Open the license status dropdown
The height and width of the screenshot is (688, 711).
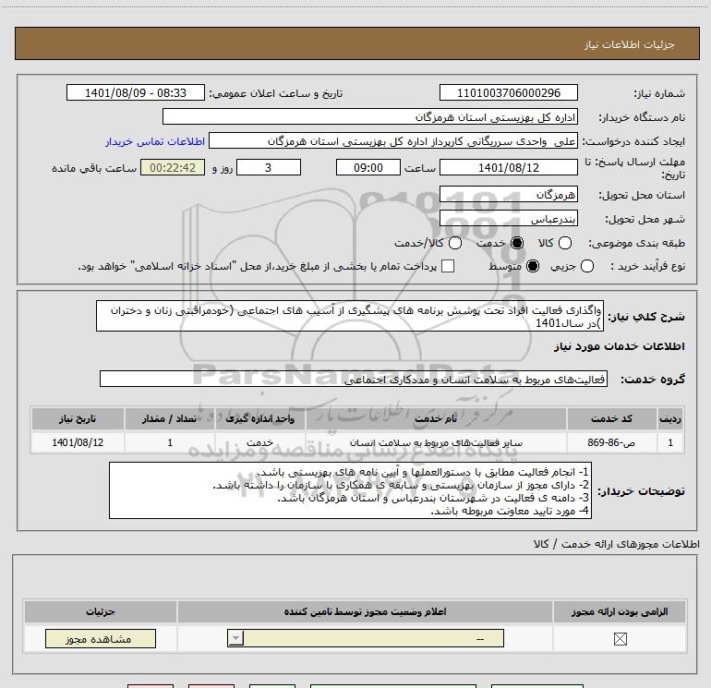(366, 638)
